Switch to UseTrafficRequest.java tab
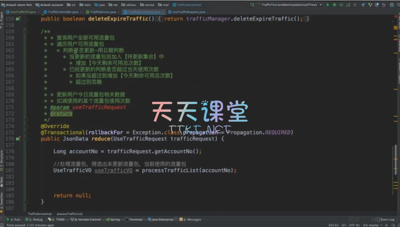 coord(188,12)
